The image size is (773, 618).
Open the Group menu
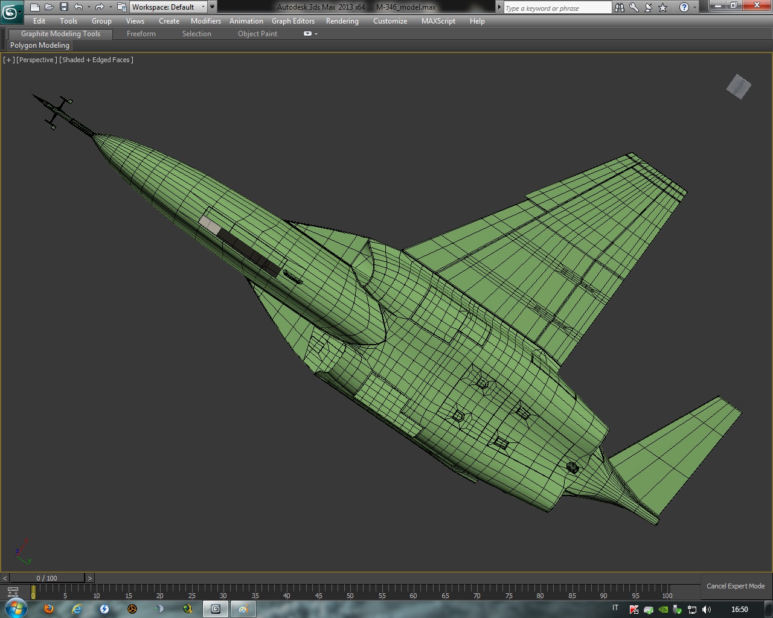101,21
